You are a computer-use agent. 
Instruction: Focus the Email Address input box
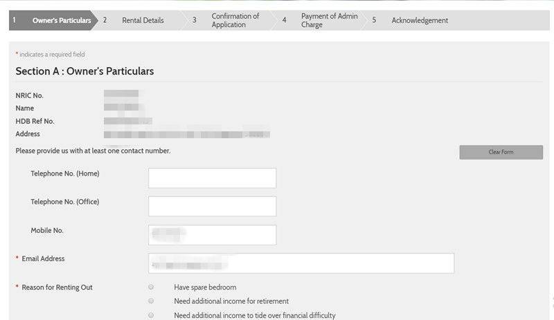(x=301, y=263)
